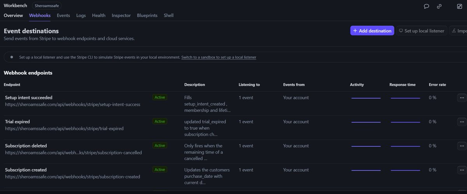Switch to the Overview tab

pyautogui.click(x=13, y=16)
